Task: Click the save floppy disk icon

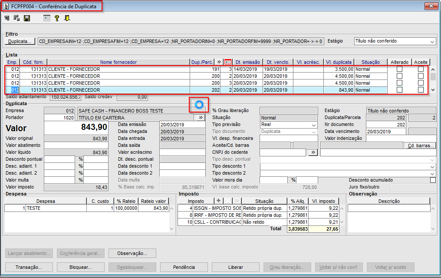Action: point(27,18)
